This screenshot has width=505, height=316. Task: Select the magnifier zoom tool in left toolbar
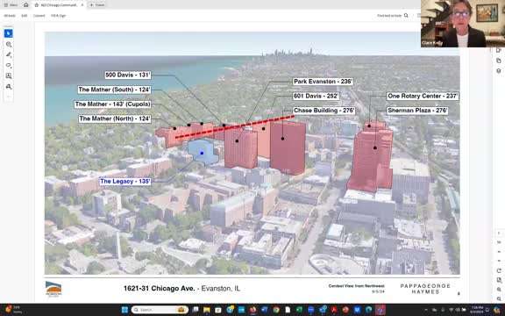coord(9,44)
